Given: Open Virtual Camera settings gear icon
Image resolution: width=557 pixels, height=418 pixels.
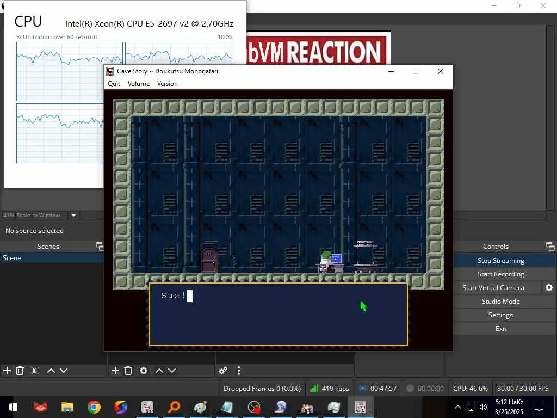Looking at the screenshot, I should [549, 287].
